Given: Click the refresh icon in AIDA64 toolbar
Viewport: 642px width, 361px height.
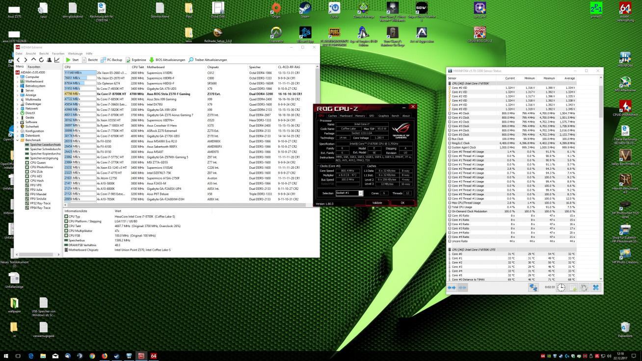Looking at the screenshot, I should click(41, 60).
